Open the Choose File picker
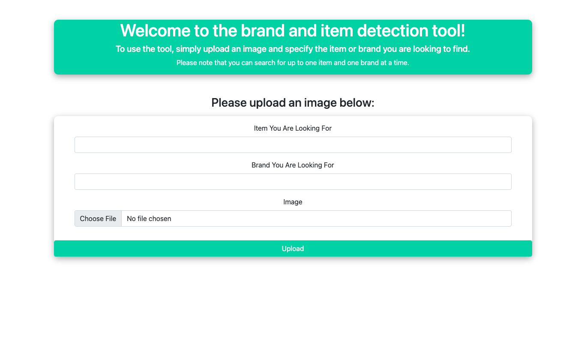Screen dimensions: 584x362 point(98,218)
